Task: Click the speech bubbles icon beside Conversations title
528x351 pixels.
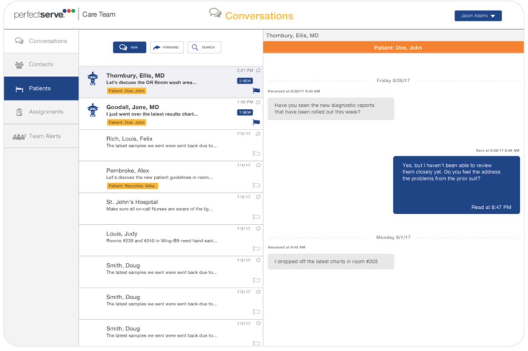Action: pyautogui.click(x=215, y=14)
